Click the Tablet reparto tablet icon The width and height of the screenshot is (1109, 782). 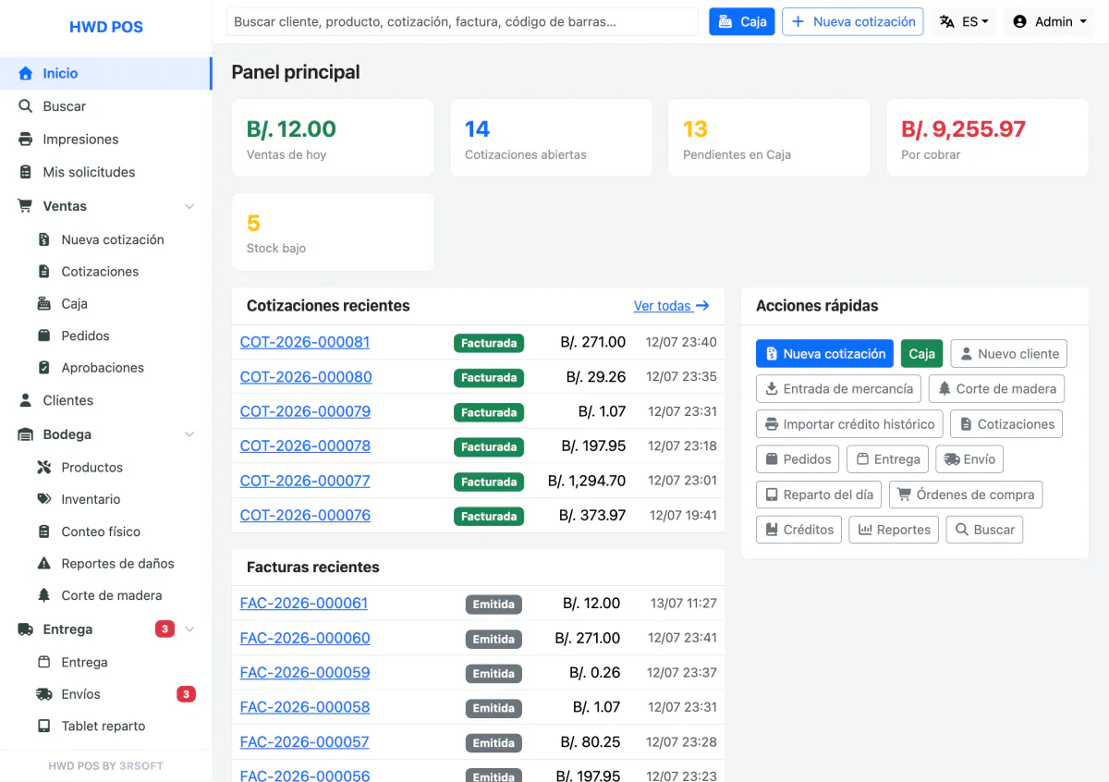click(44, 726)
